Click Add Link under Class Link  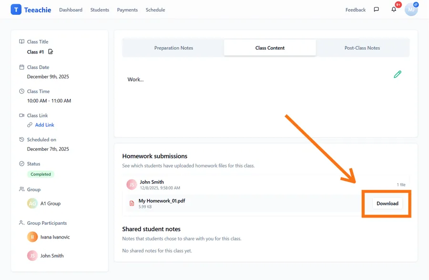point(45,124)
